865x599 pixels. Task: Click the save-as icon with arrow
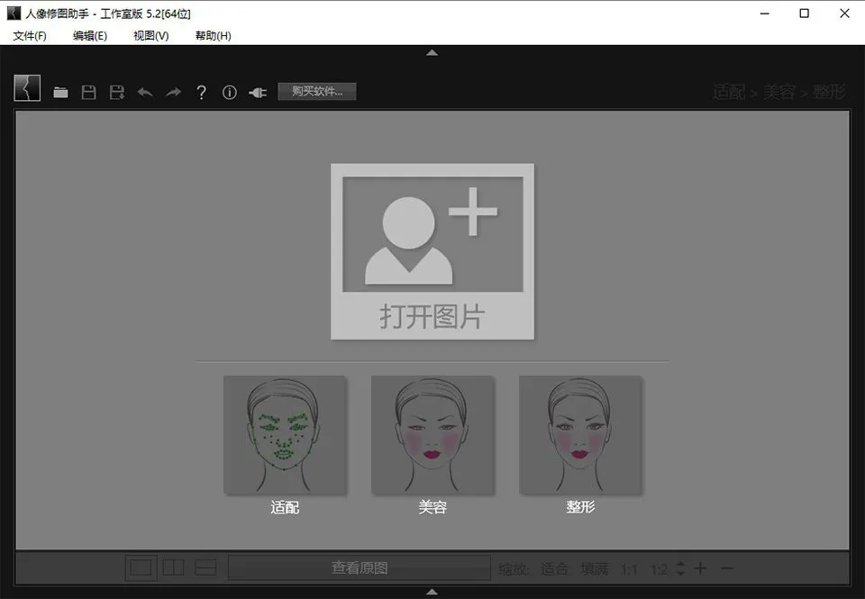(x=116, y=92)
